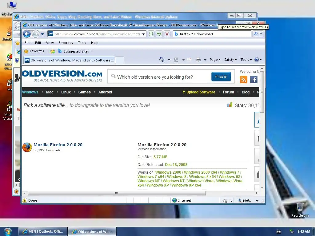Open the Games category link
315x236 pixels.
click(84, 92)
